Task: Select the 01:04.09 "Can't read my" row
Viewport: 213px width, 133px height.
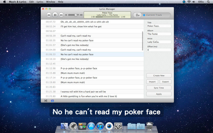Action: (x=92, y=50)
